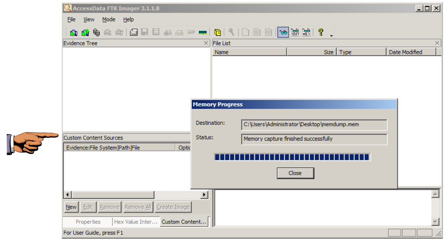446x243 pixels.
Task: Sort File List by Size column
Action: click(x=312, y=52)
